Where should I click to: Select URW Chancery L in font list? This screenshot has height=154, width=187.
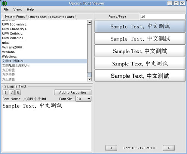point(45,29)
